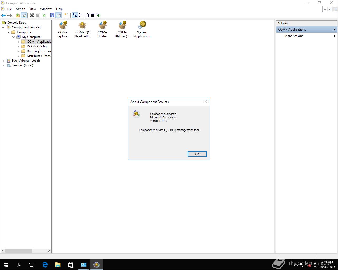This screenshot has width=338, height=270.
Task: Open More Actions submenu in Actions pane
Action: 306,36
